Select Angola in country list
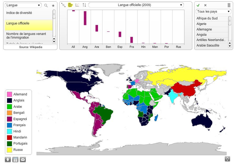 212,35
